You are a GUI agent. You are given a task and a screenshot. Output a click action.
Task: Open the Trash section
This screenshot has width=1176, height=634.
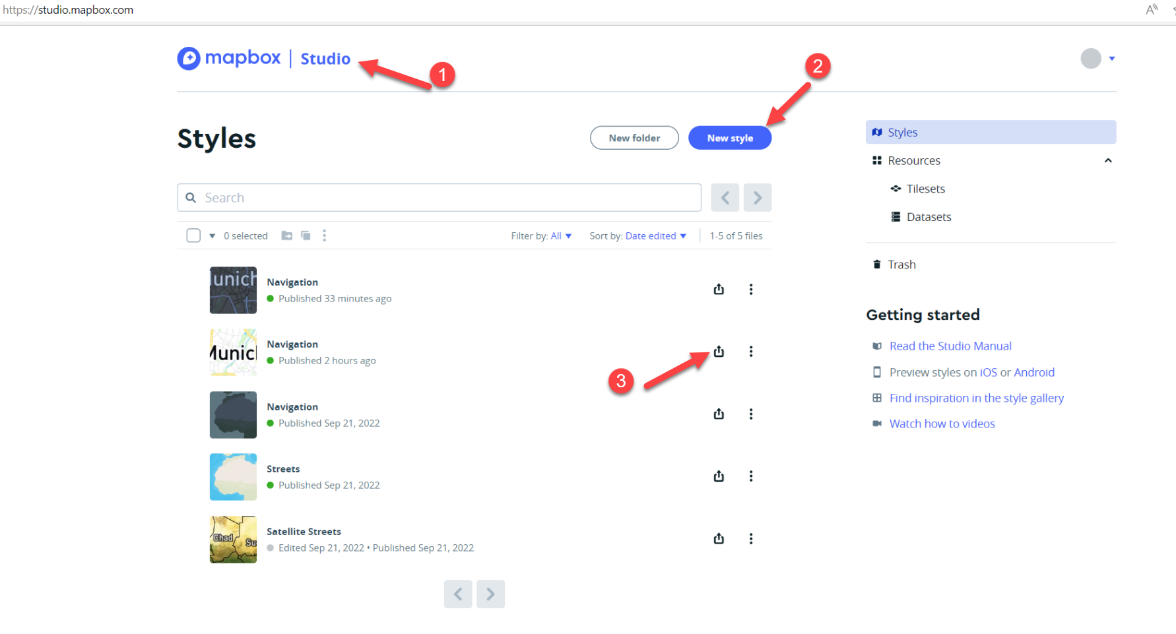[901, 264]
